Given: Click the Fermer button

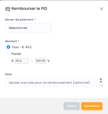Looking at the screenshot, I should [72, 106].
